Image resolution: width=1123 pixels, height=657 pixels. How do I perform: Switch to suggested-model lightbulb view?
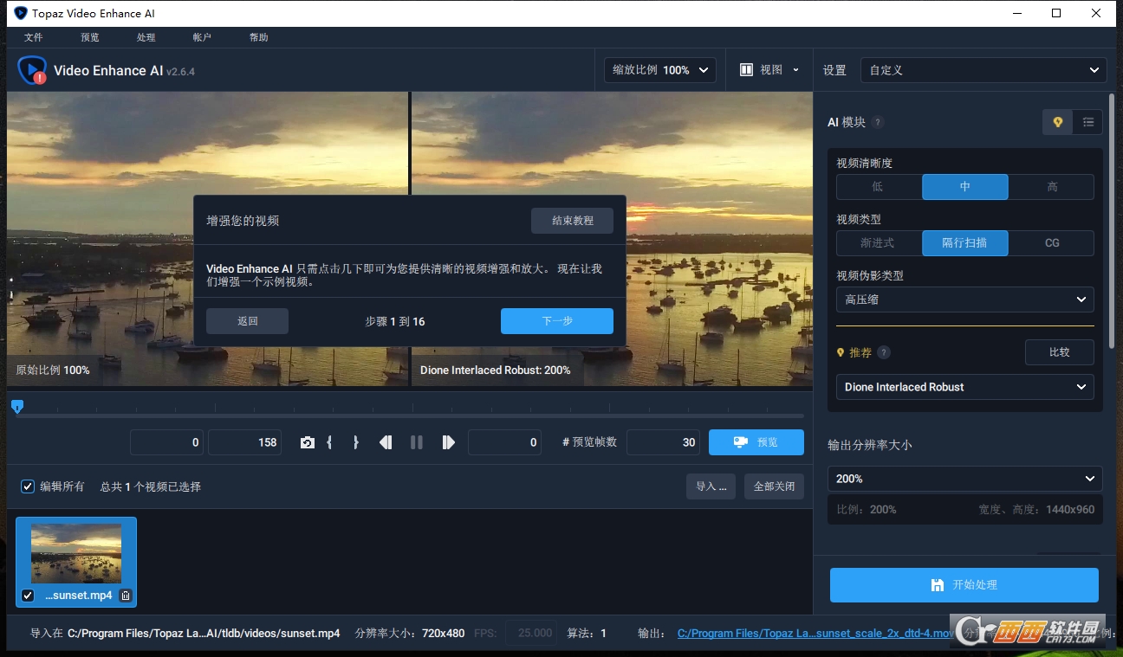(1057, 122)
